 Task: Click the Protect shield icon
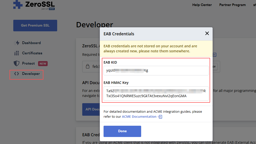(x=17, y=63)
